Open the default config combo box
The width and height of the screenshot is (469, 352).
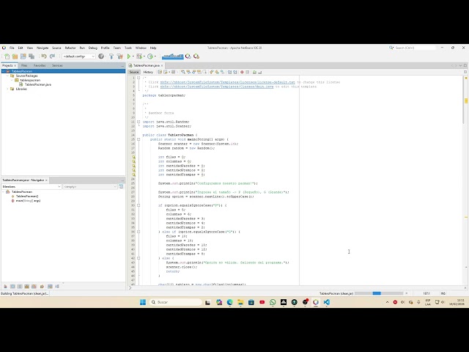click(78, 56)
